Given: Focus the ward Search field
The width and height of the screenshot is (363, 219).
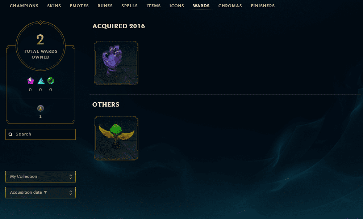Looking at the screenshot, I should coord(41,134).
